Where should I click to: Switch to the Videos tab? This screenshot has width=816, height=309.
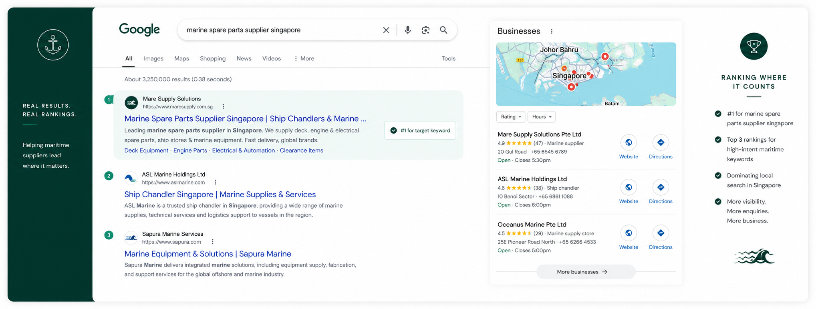[272, 58]
